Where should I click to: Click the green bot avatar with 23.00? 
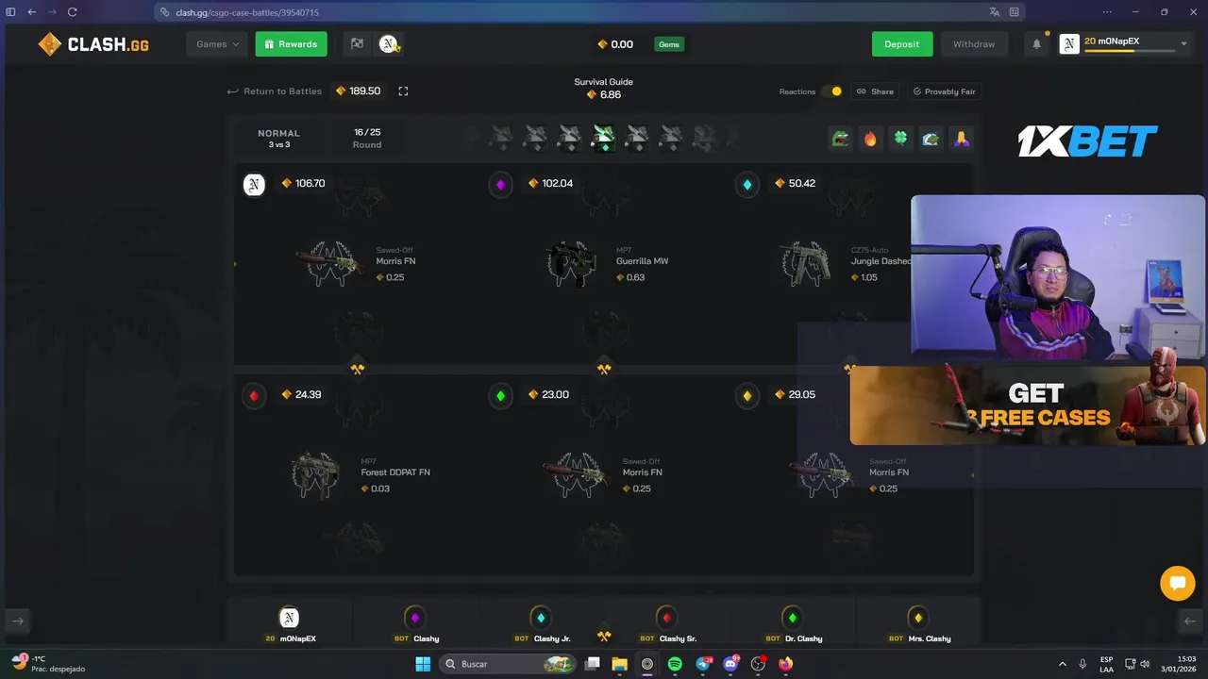coord(500,395)
